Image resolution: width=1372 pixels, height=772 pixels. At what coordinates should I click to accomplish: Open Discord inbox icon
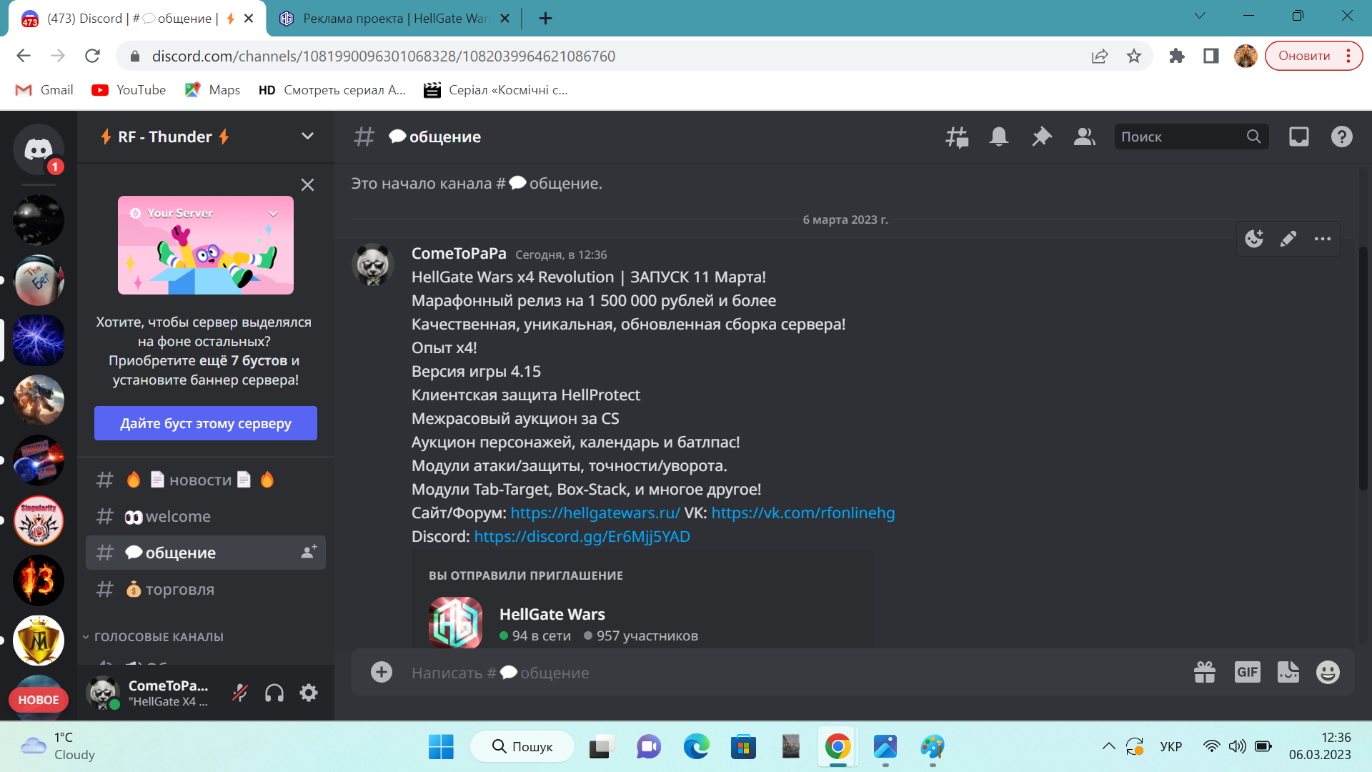pyautogui.click(x=1299, y=137)
